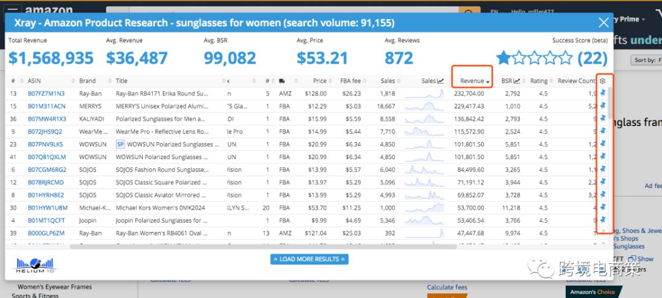Sort table by Price column header
Viewport: 662px width, 298px height.
(x=319, y=81)
